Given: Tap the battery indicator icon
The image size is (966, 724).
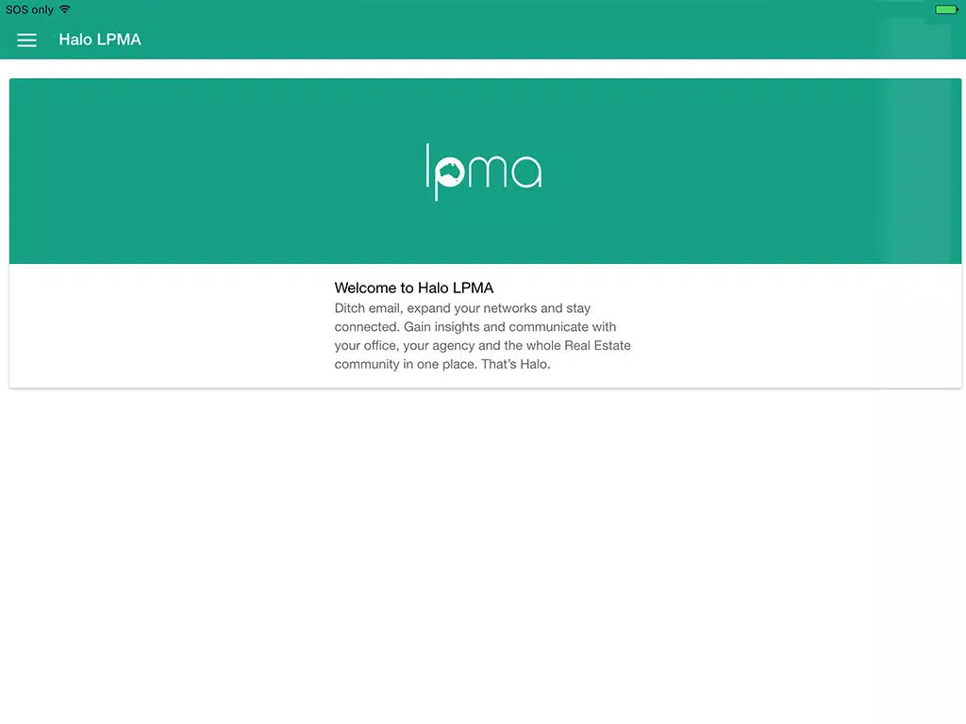Looking at the screenshot, I should 946,9.
